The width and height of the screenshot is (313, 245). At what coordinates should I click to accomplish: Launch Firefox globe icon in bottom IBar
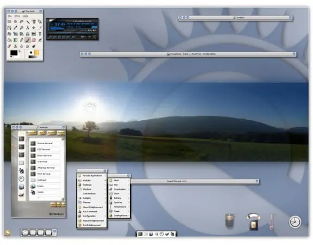click(x=151, y=234)
